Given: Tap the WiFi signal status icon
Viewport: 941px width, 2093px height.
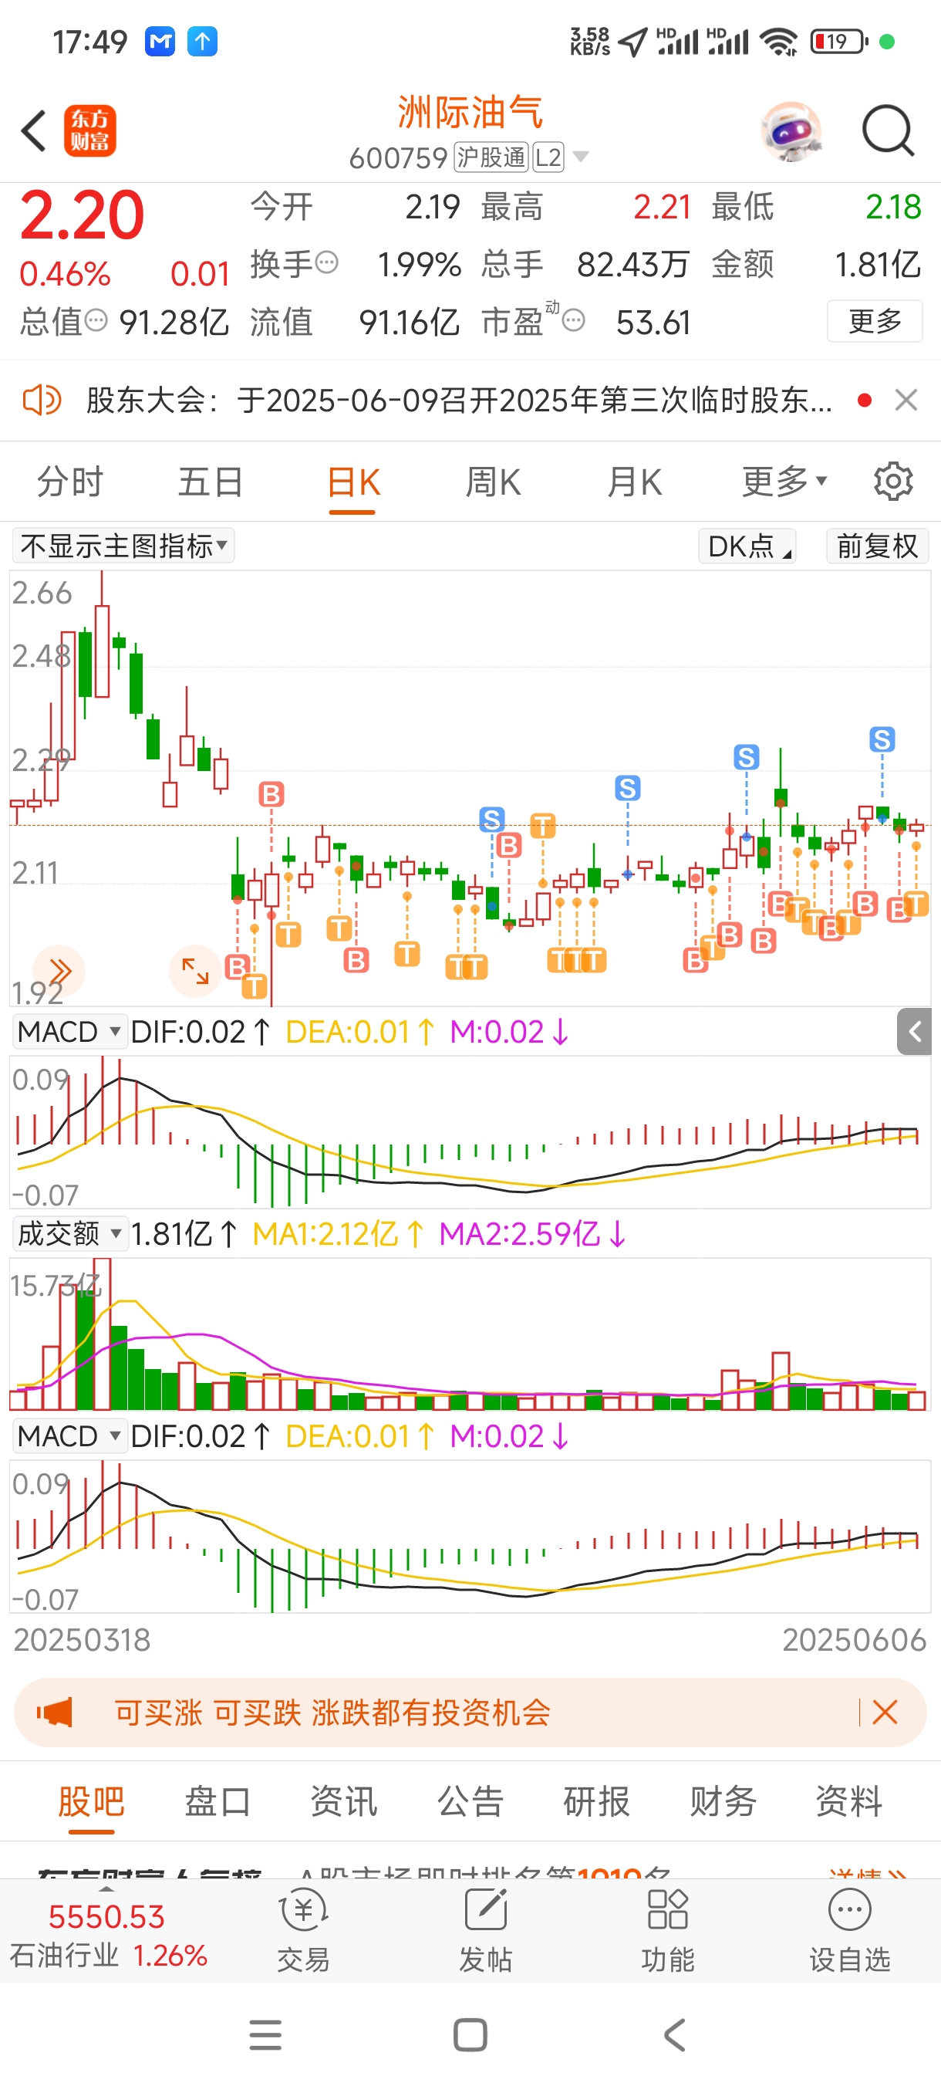Looking at the screenshot, I should pos(780,41).
